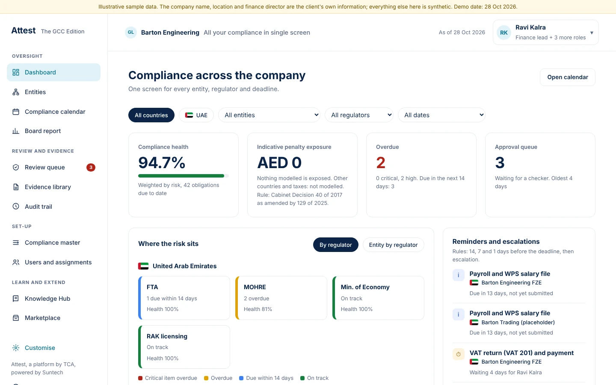Click the Barton Trading (placeholder) entity name

518,323
